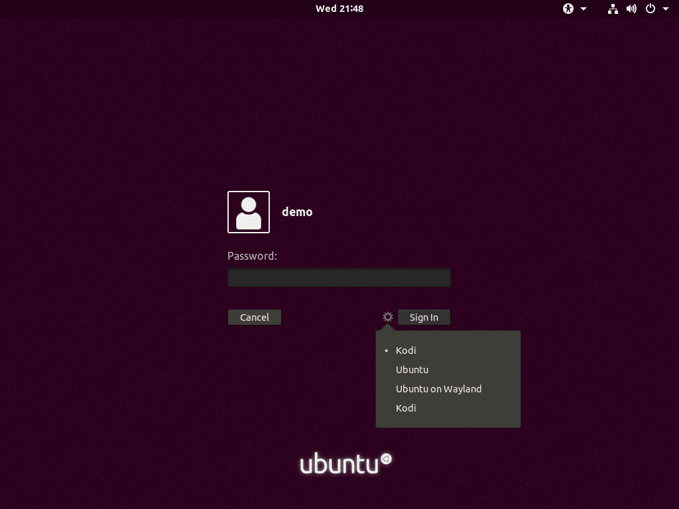Click the power icon in top bar
Viewport: 679px width, 509px height.
tap(650, 9)
